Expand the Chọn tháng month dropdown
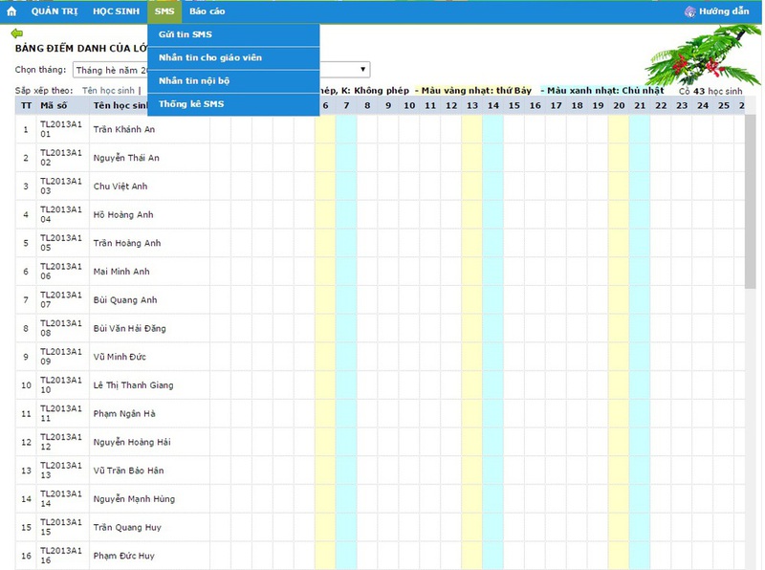The height and width of the screenshot is (570, 765). (362, 70)
